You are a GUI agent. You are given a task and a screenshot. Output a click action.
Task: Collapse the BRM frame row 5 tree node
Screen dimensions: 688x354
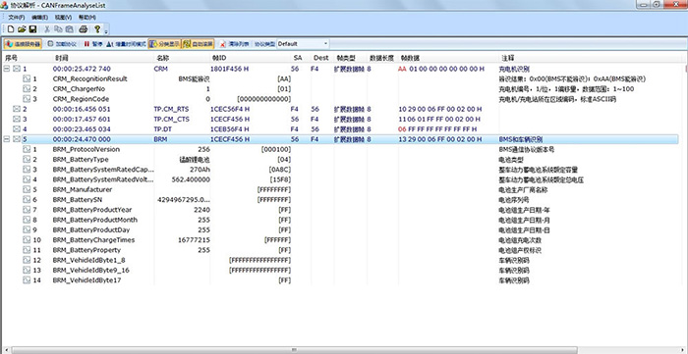click(x=7, y=139)
